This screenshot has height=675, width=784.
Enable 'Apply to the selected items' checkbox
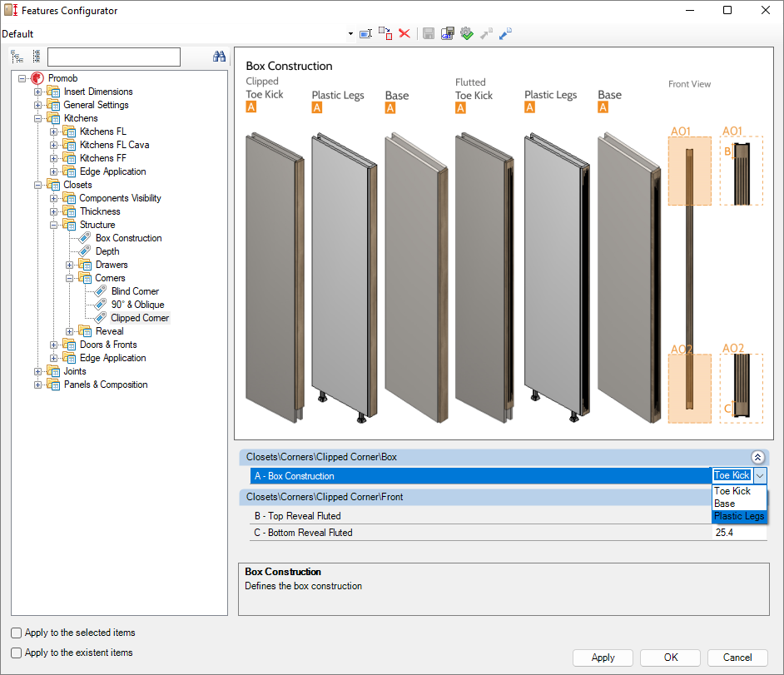tap(17, 633)
